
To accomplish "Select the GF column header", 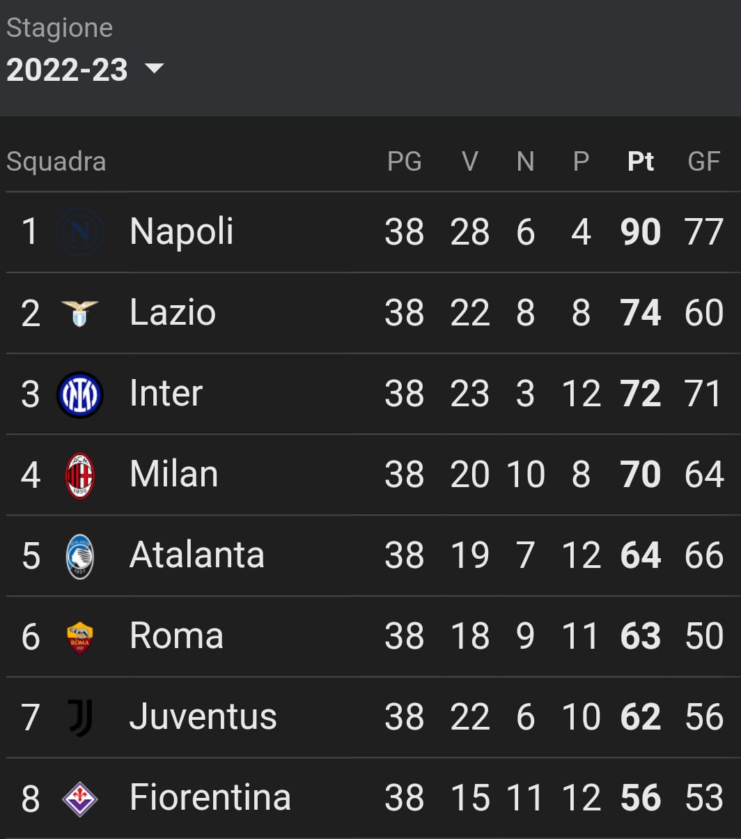I will pos(703,162).
